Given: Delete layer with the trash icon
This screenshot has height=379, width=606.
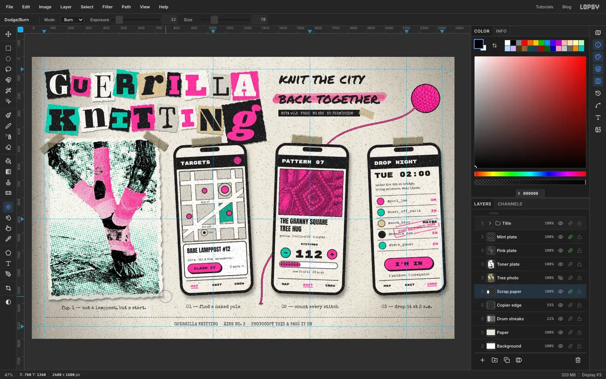Looking at the screenshot, I should (x=578, y=360).
